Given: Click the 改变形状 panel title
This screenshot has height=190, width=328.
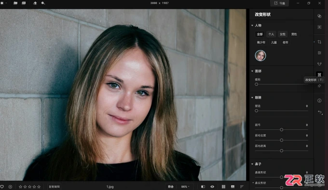Looking at the screenshot, I should pos(263,14).
